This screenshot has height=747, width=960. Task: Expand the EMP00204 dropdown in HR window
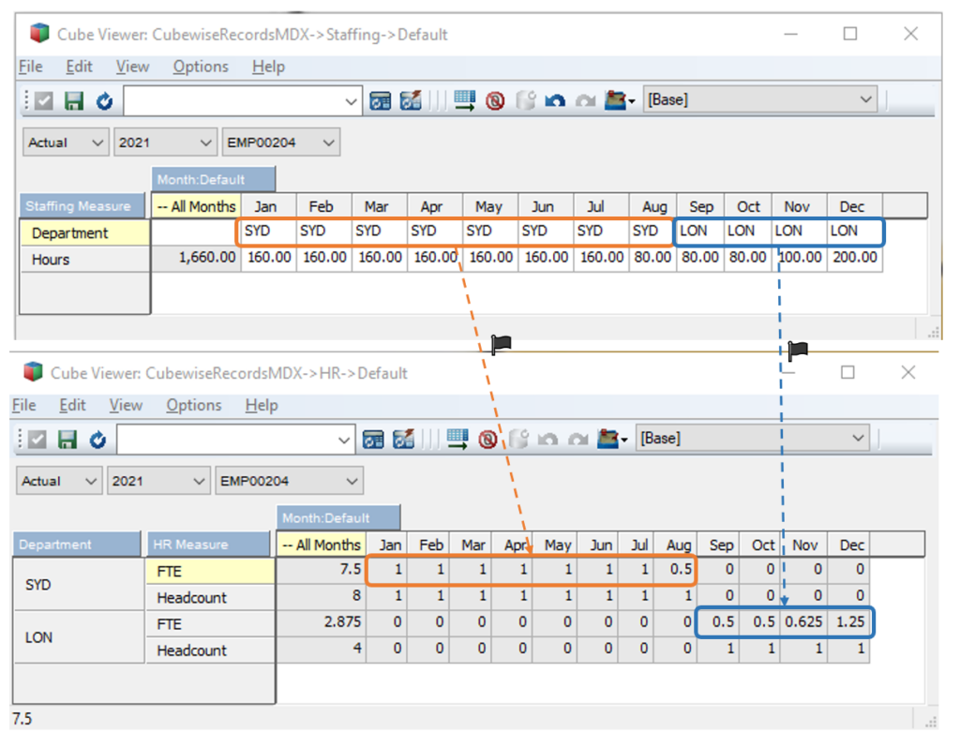(288, 481)
